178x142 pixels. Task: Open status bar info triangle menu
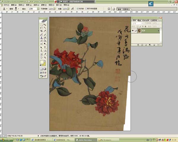click(x=38, y=136)
